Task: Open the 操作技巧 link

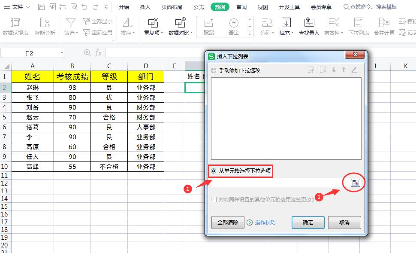Action: point(265,223)
